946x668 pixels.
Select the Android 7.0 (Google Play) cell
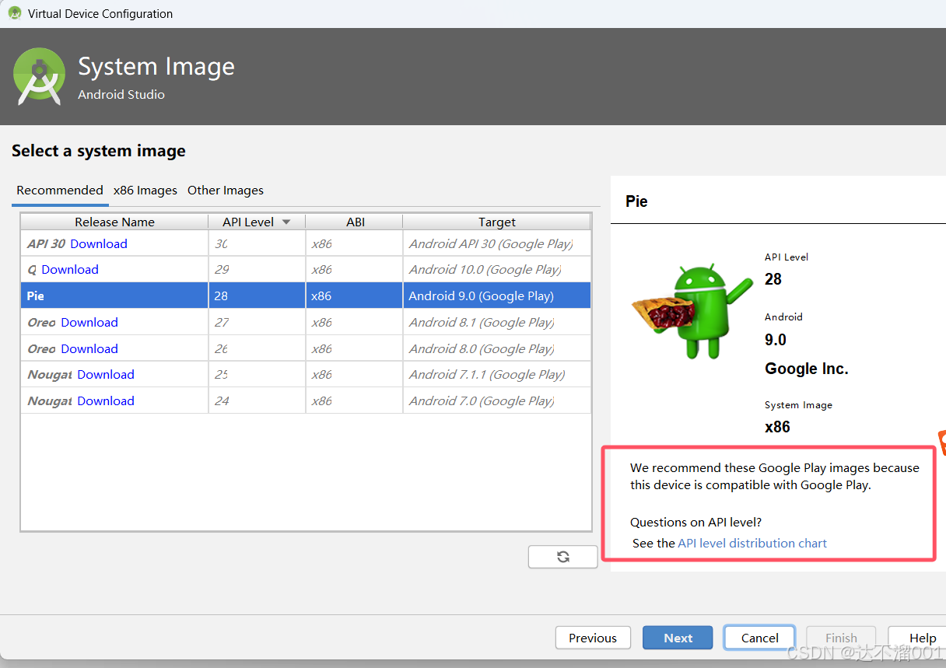[x=496, y=400]
